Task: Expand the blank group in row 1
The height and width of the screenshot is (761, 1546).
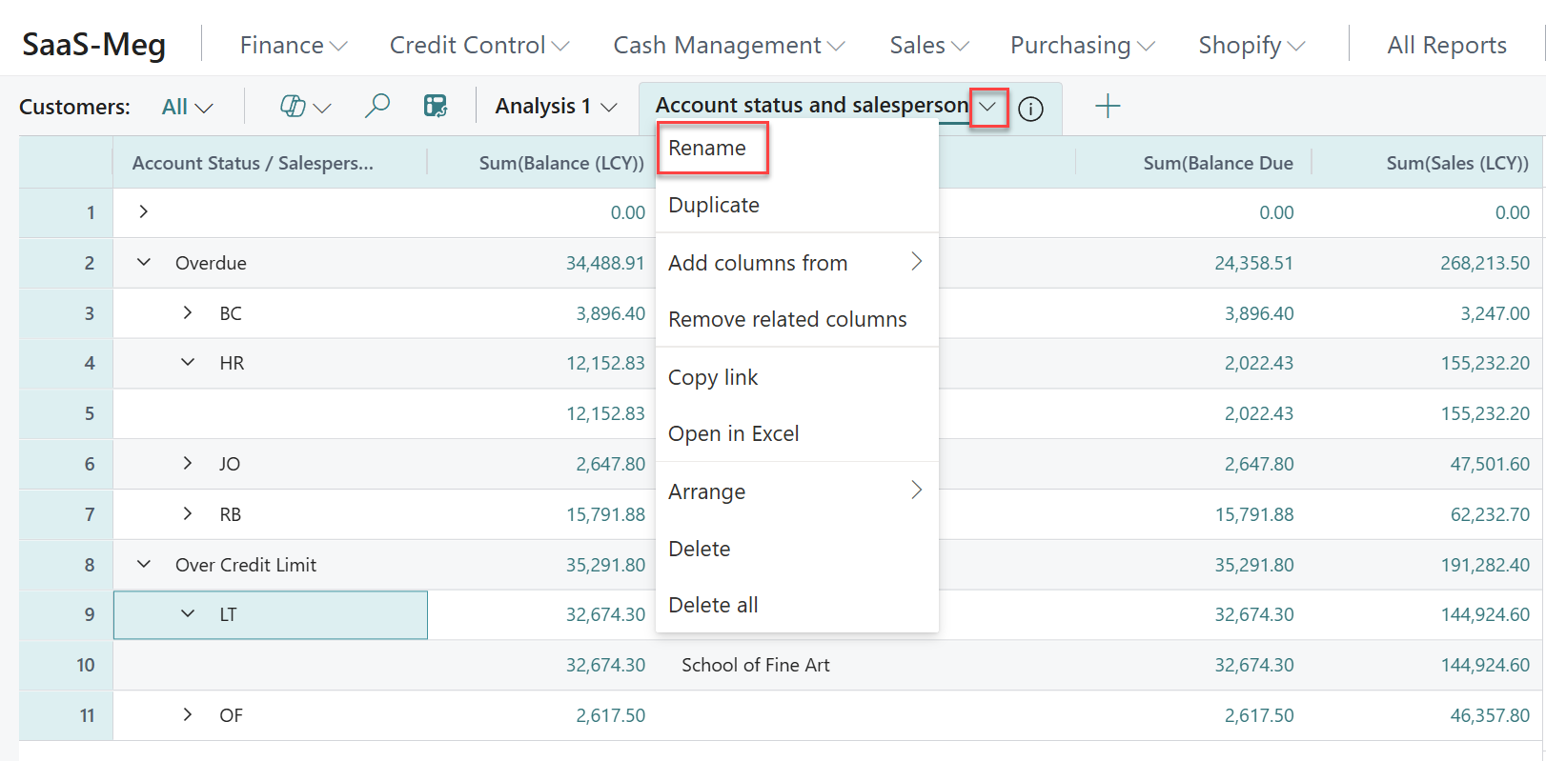Action: [143, 211]
